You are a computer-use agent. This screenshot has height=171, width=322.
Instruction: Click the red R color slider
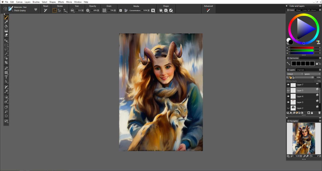(x=301, y=48)
